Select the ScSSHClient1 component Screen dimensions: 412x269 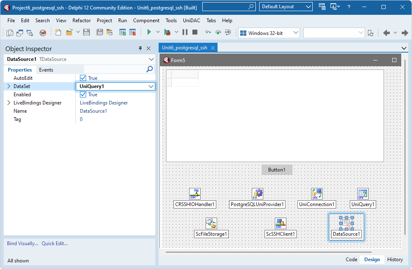(x=281, y=223)
